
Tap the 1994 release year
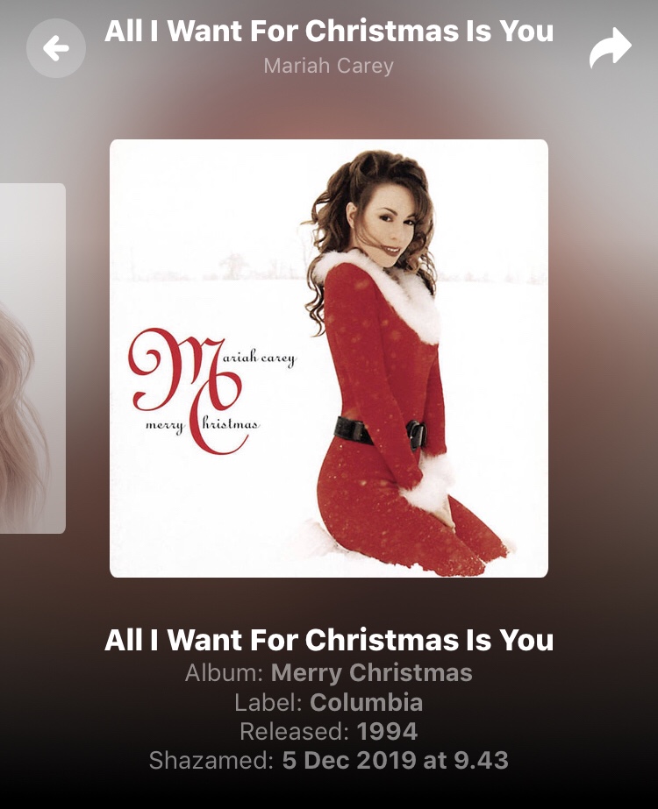387,731
